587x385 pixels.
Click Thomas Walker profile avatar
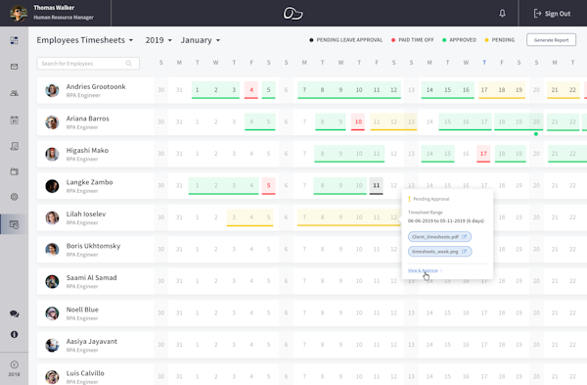19,13
